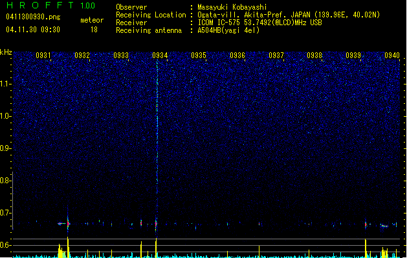
Task: Click the meteor echo just after 0939
Action: tap(366, 224)
